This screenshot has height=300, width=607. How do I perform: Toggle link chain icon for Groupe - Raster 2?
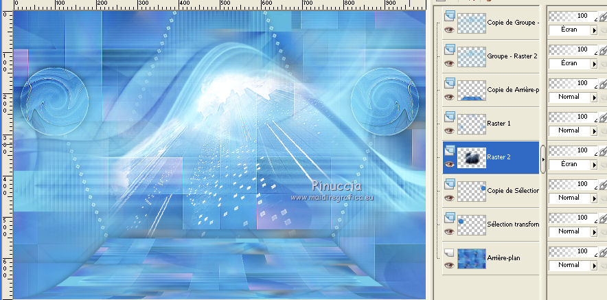click(603, 50)
